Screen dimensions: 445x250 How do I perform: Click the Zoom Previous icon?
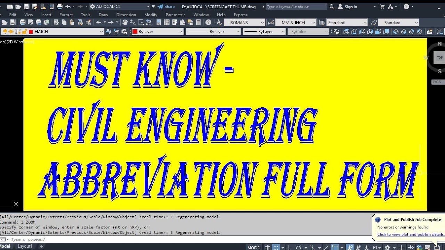(x=149, y=22)
